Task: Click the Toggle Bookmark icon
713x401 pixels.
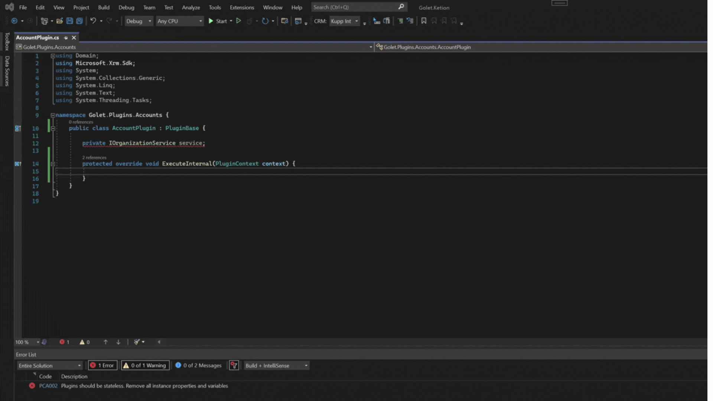Action: (424, 21)
